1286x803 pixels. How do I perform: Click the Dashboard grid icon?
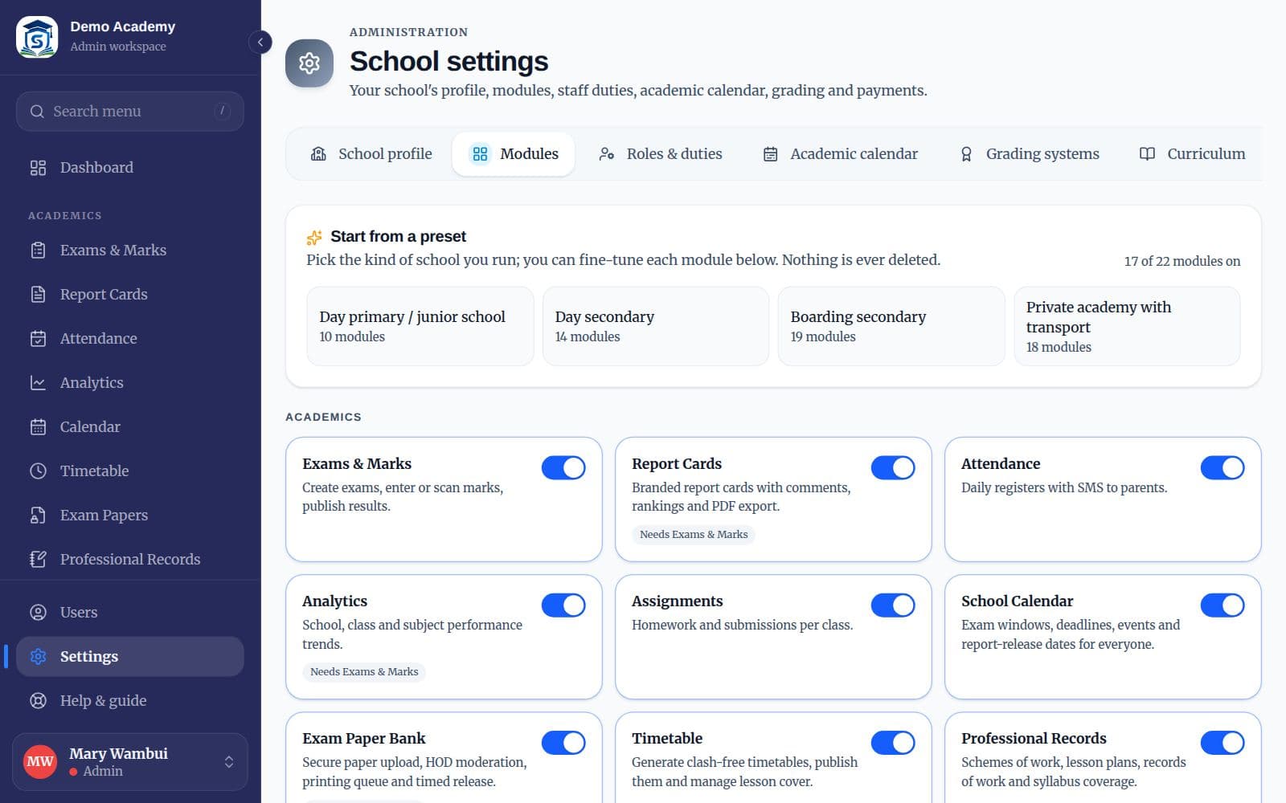pos(38,168)
